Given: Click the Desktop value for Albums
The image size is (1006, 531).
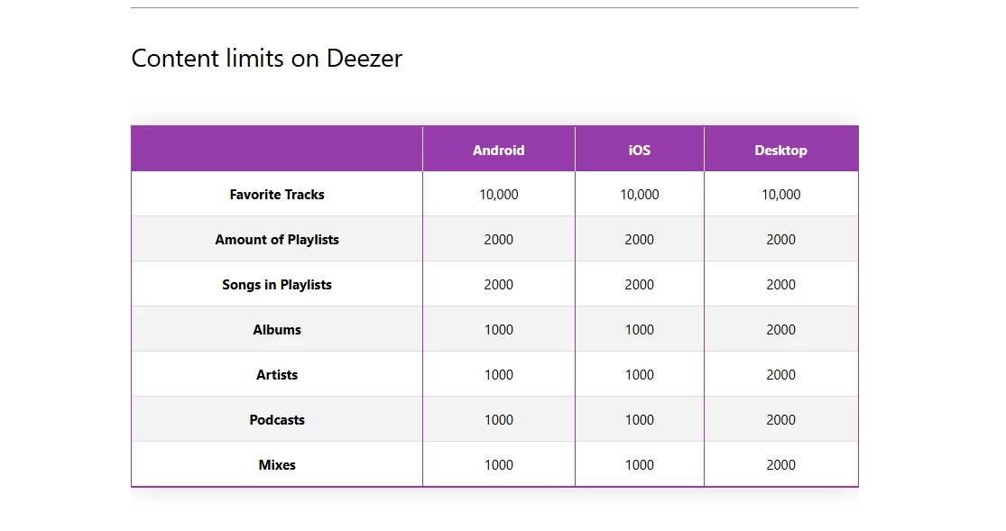Looking at the screenshot, I should coord(780,330).
